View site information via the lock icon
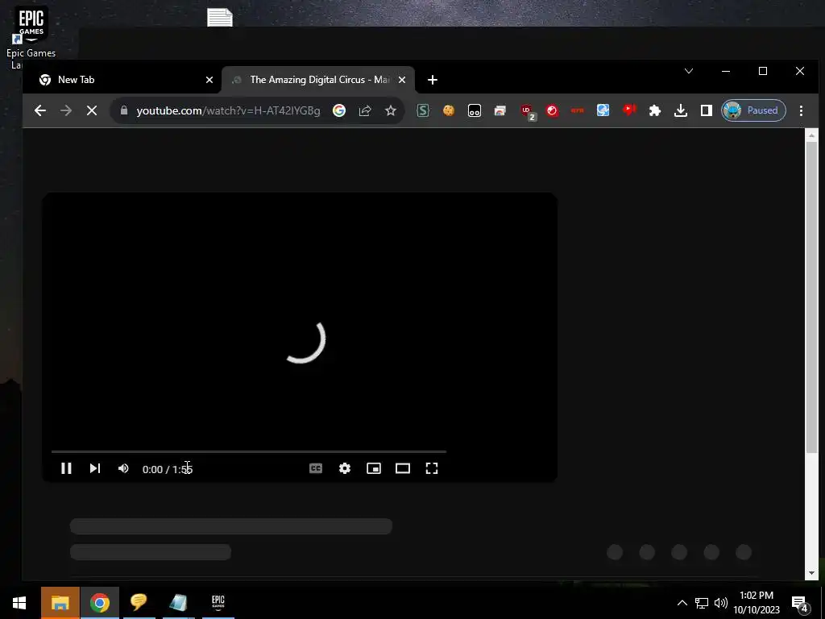Screen dimensions: 825x619 pos(124,110)
